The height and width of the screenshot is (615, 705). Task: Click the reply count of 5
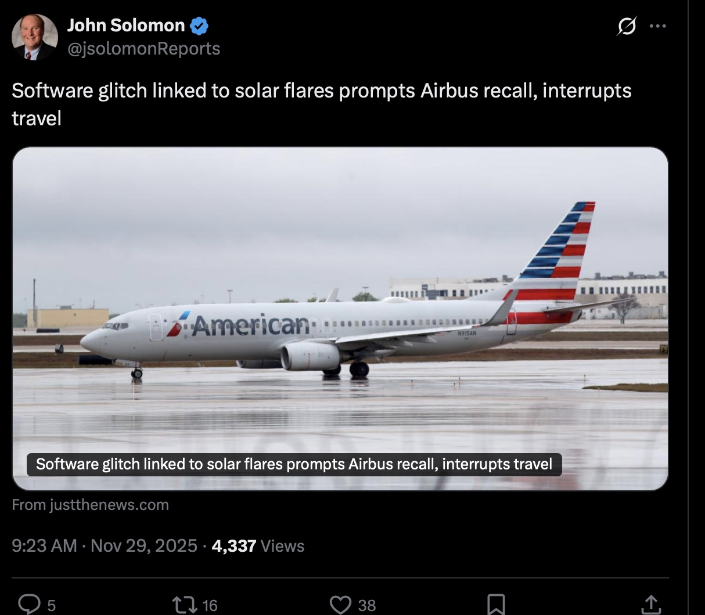pos(51,606)
